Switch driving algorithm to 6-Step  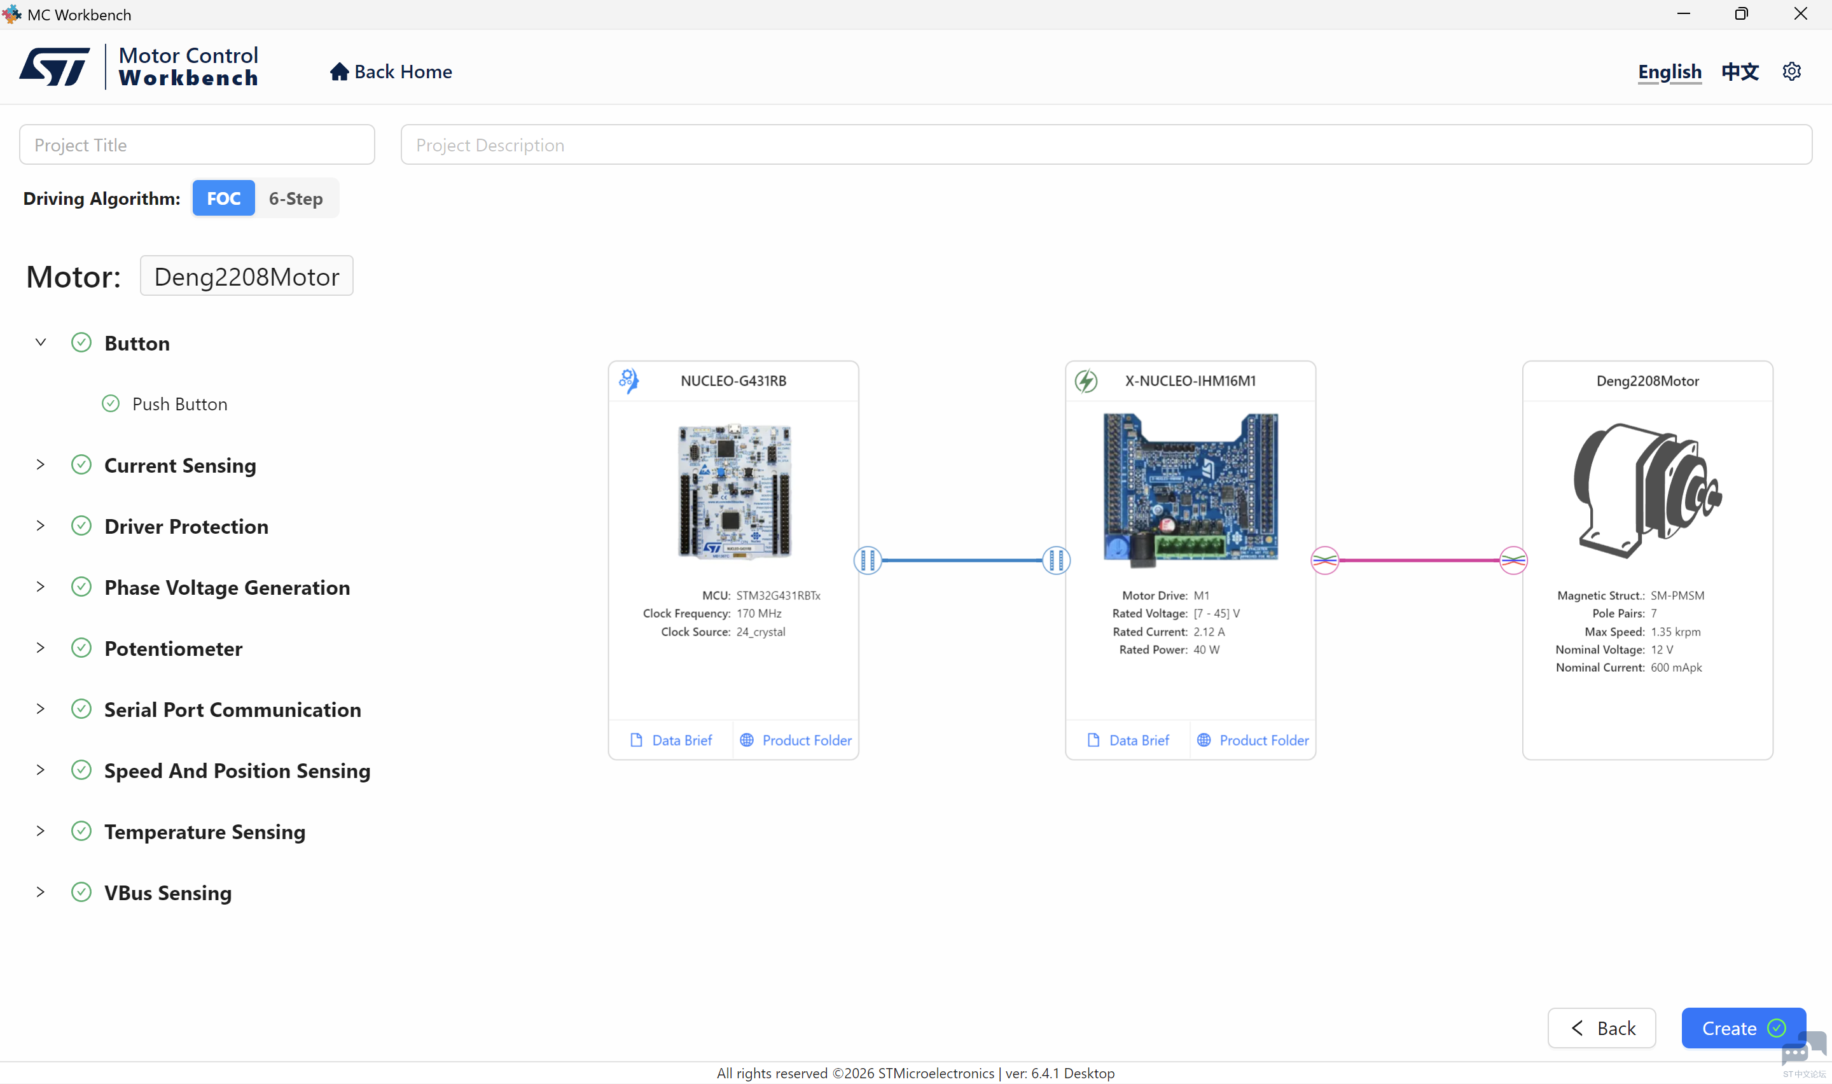(296, 198)
